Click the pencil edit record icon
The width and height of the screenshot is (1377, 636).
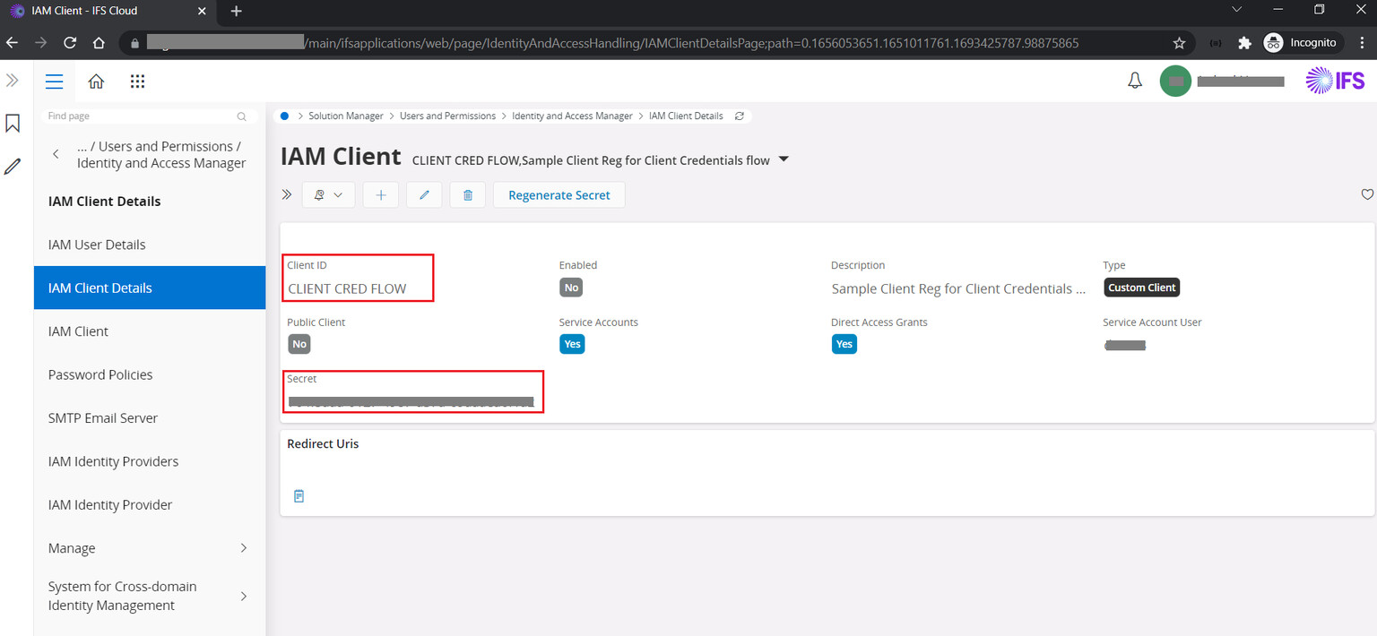tap(424, 195)
